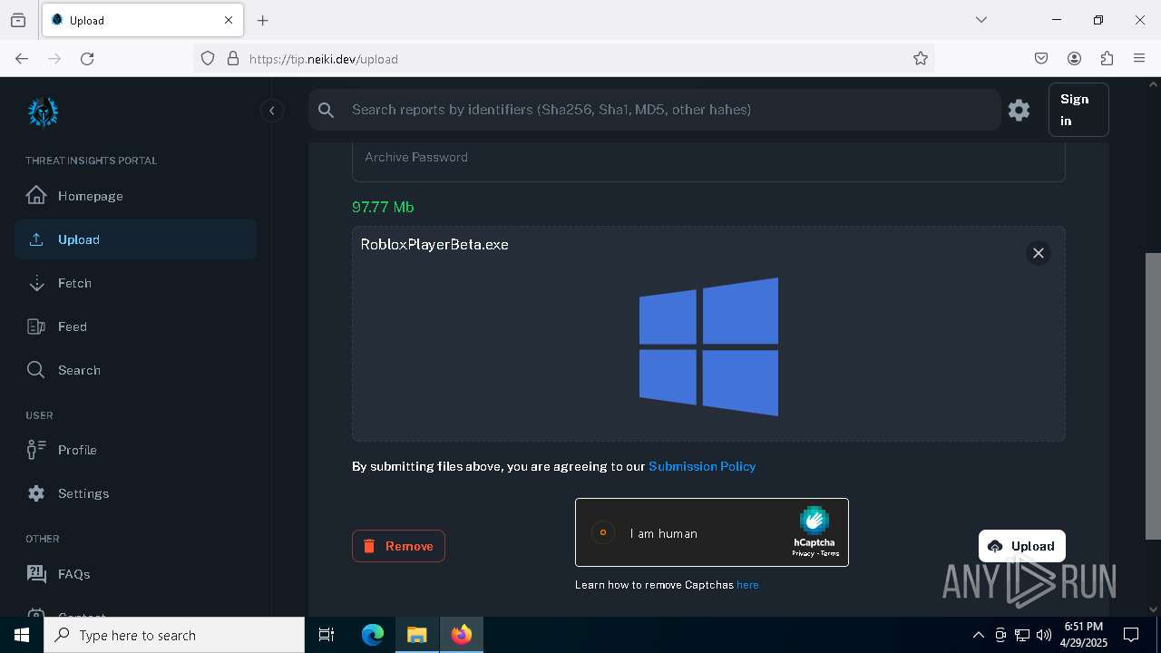
Task: Click the RobloxPlayerBeta.exe filename
Action: 434,244
